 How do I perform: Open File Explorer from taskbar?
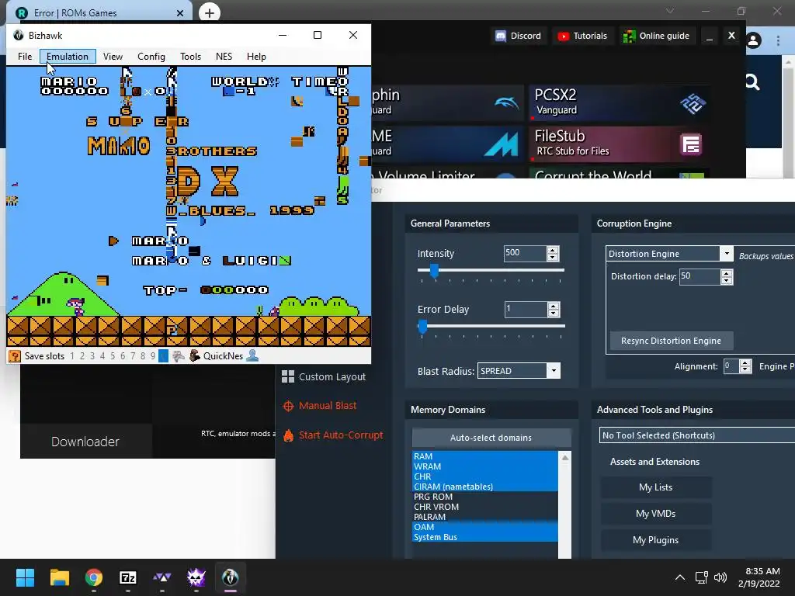point(59,577)
